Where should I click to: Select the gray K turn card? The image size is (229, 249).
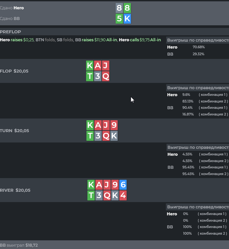point(114,136)
